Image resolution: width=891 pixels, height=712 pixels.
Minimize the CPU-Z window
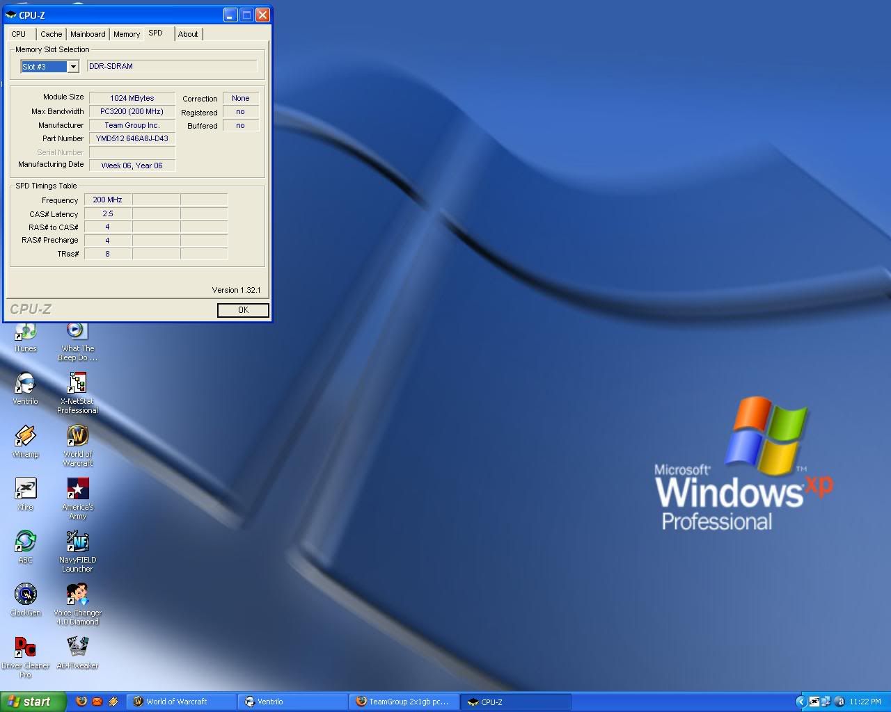[x=230, y=15]
